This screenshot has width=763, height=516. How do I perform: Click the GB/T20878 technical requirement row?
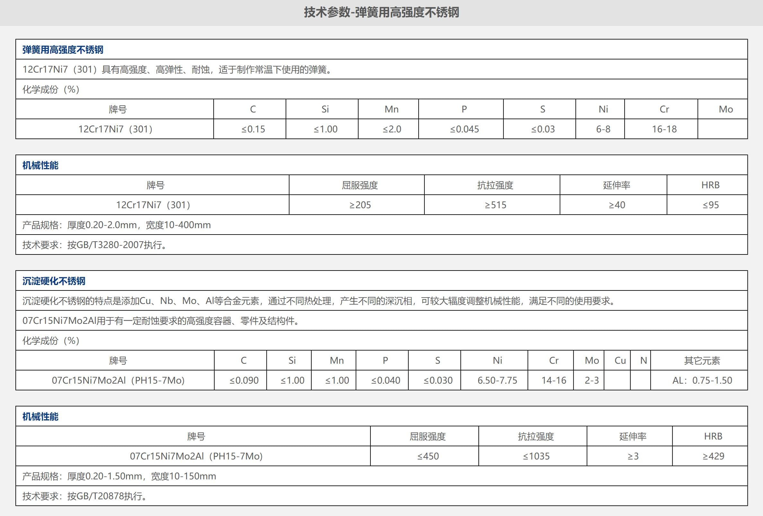(84, 496)
